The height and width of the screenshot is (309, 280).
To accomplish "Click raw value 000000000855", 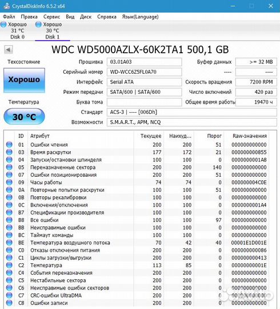I will (x=249, y=152).
